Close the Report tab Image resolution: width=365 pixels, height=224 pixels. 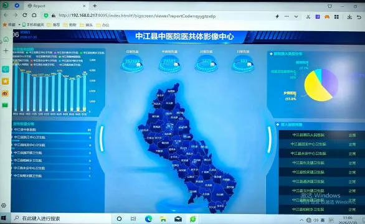click(x=84, y=6)
